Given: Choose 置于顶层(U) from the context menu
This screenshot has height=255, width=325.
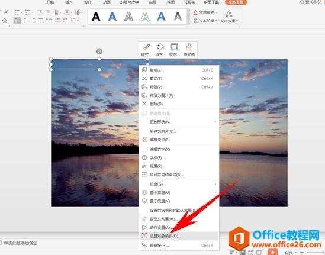Looking at the screenshot, I should (179, 192).
